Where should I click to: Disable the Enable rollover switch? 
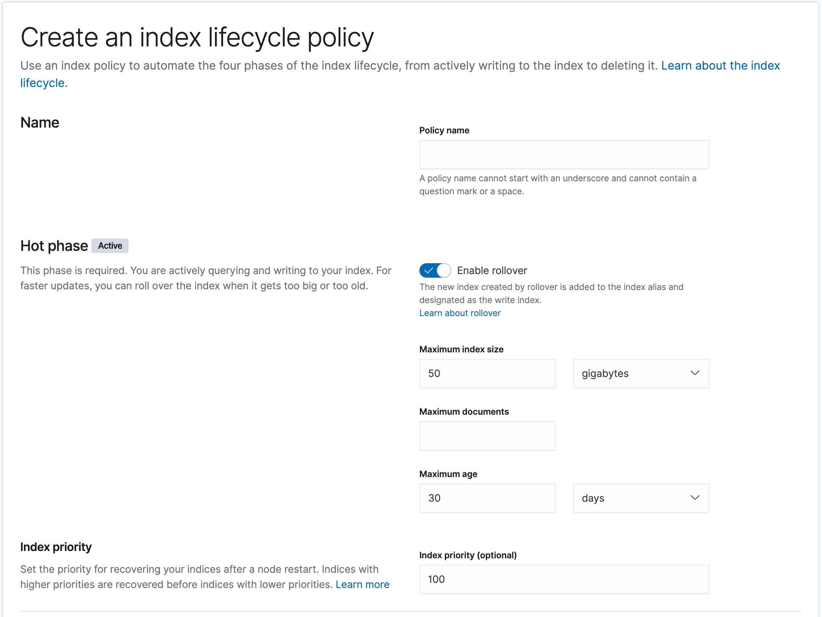pyautogui.click(x=435, y=270)
